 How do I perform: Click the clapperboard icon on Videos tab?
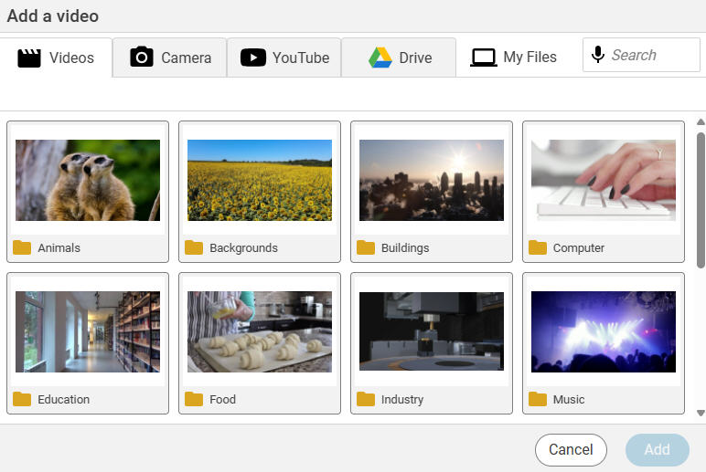pyautogui.click(x=30, y=58)
